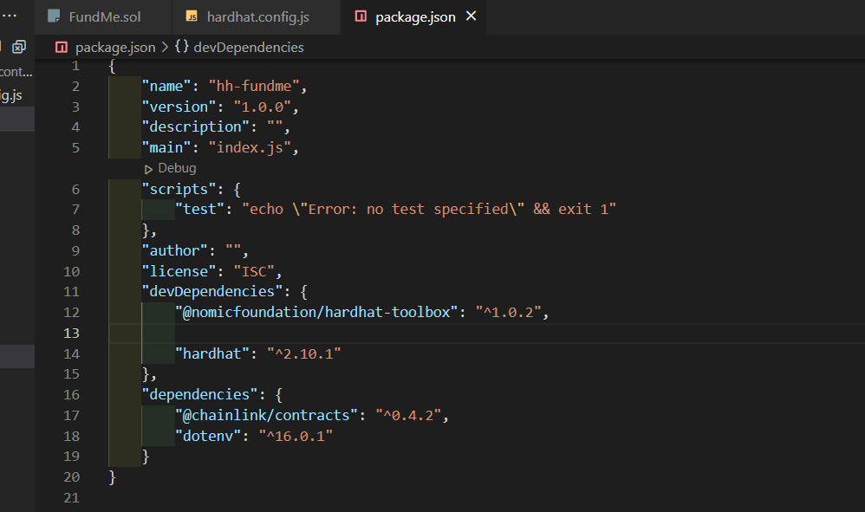Image resolution: width=865 pixels, height=512 pixels.
Task: Click the "ISC" license value
Action: [254, 272]
